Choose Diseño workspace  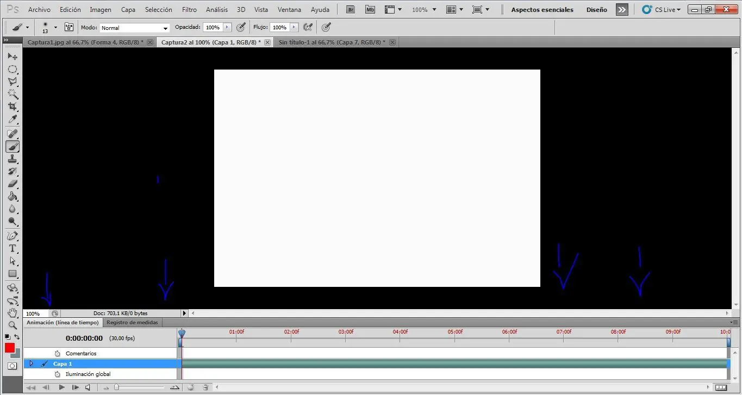coord(596,10)
